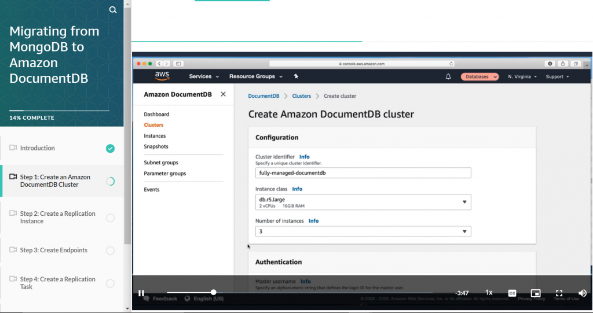Click the Clusters breadcrumb link
593x313 pixels.
[x=301, y=96]
